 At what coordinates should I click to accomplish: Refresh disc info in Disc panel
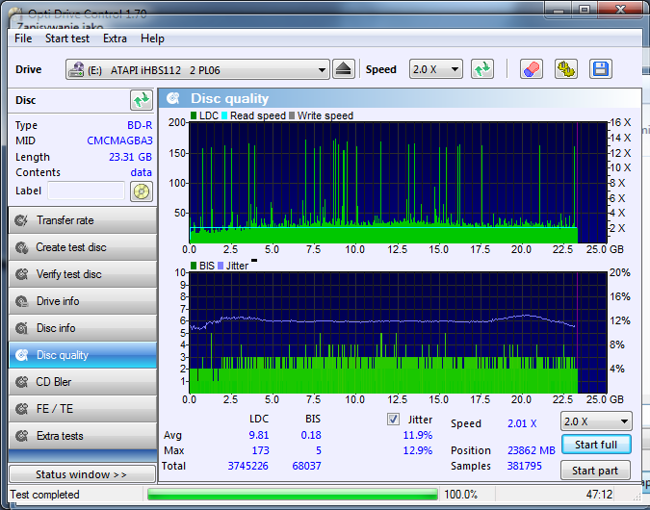tap(142, 100)
